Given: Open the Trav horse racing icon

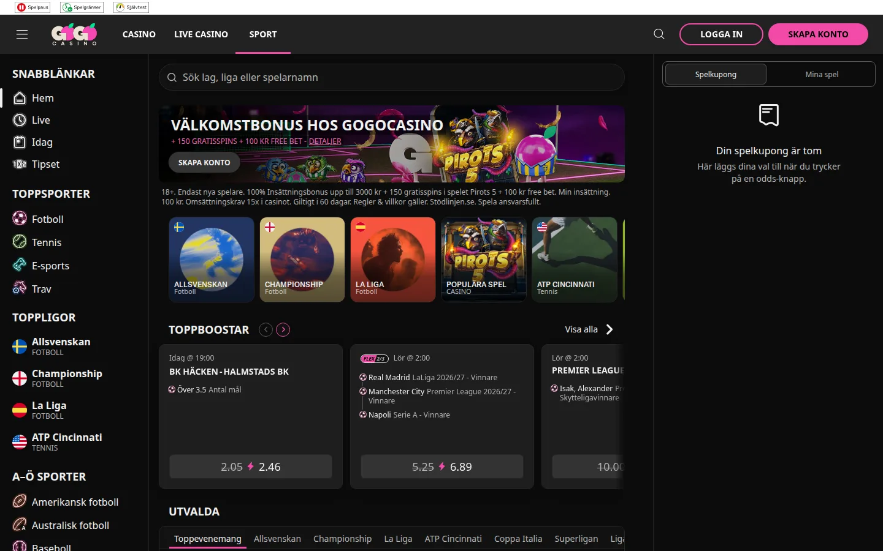Looking at the screenshot, I should click(20, 288).
